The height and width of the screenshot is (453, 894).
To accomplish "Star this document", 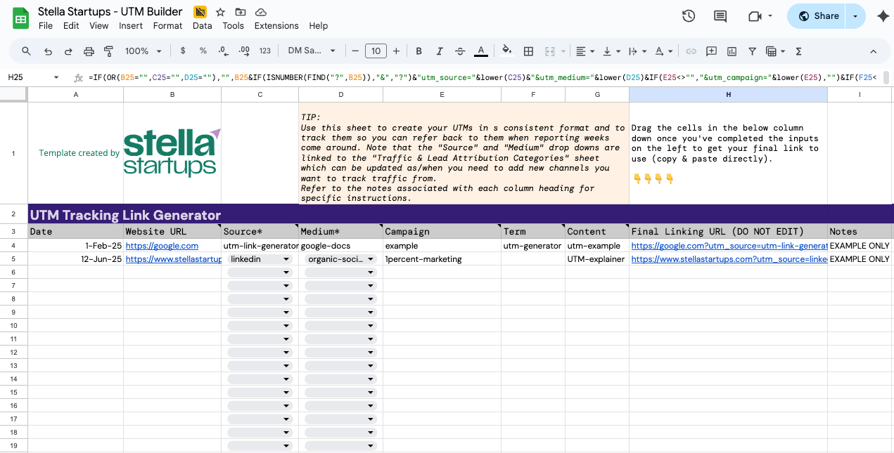I will 220,12.
